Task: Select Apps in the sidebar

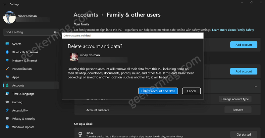Action: [31, 77]
